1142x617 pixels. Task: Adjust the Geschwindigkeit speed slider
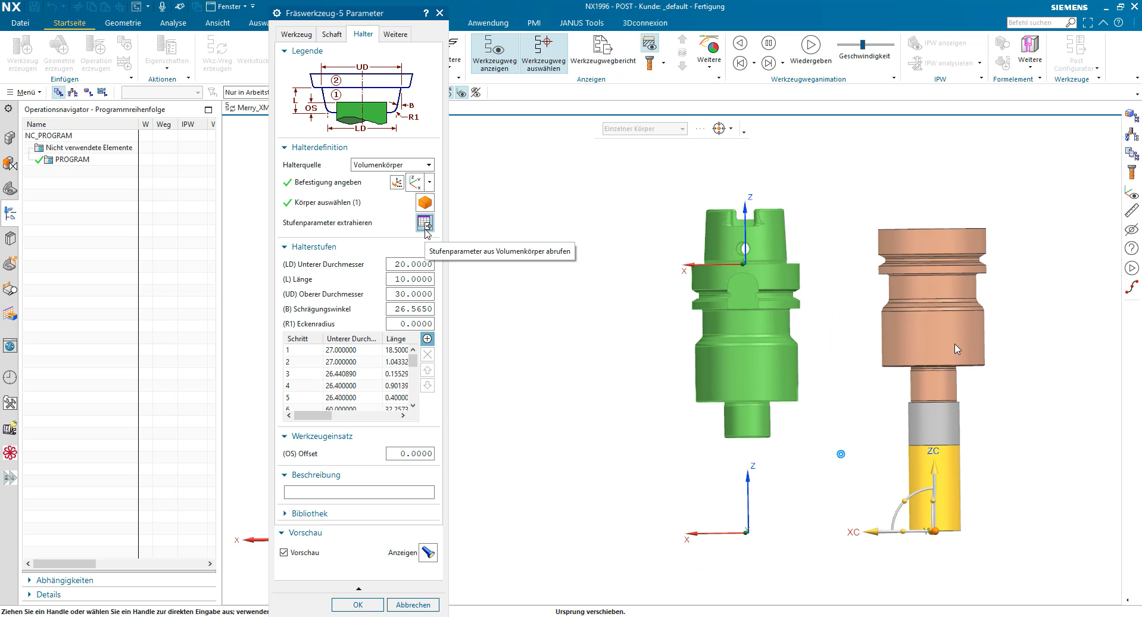point(863,44)
